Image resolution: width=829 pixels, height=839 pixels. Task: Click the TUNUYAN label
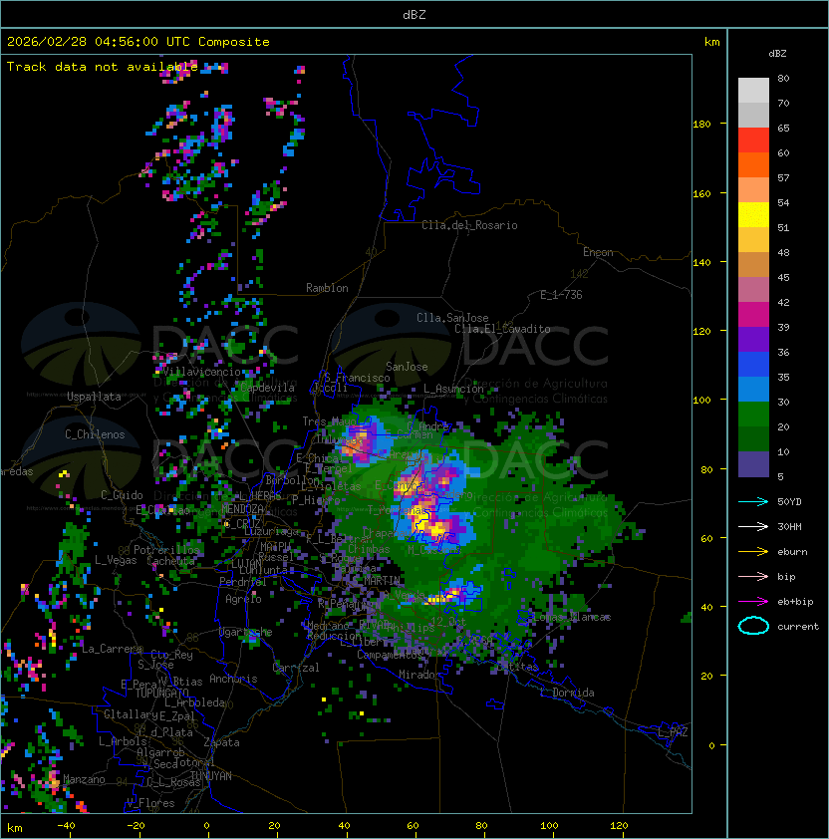point(211,776)
